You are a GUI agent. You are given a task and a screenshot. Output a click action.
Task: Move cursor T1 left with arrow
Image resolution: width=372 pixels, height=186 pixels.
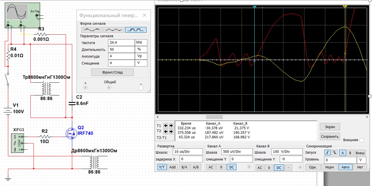click(x=166, y=126)
